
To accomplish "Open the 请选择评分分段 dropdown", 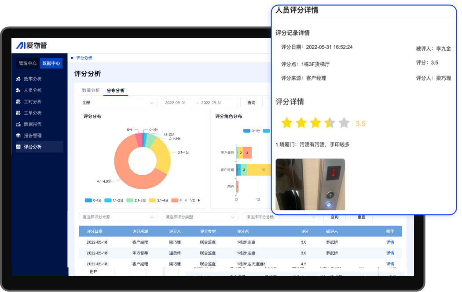I will coord(281,217).
